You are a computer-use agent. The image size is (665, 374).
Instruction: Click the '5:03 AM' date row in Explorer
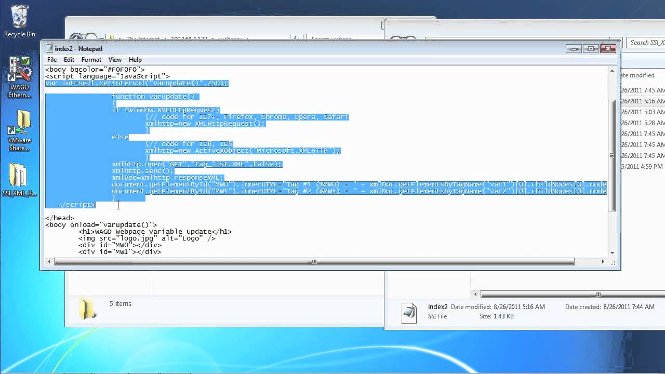(643, 112)
